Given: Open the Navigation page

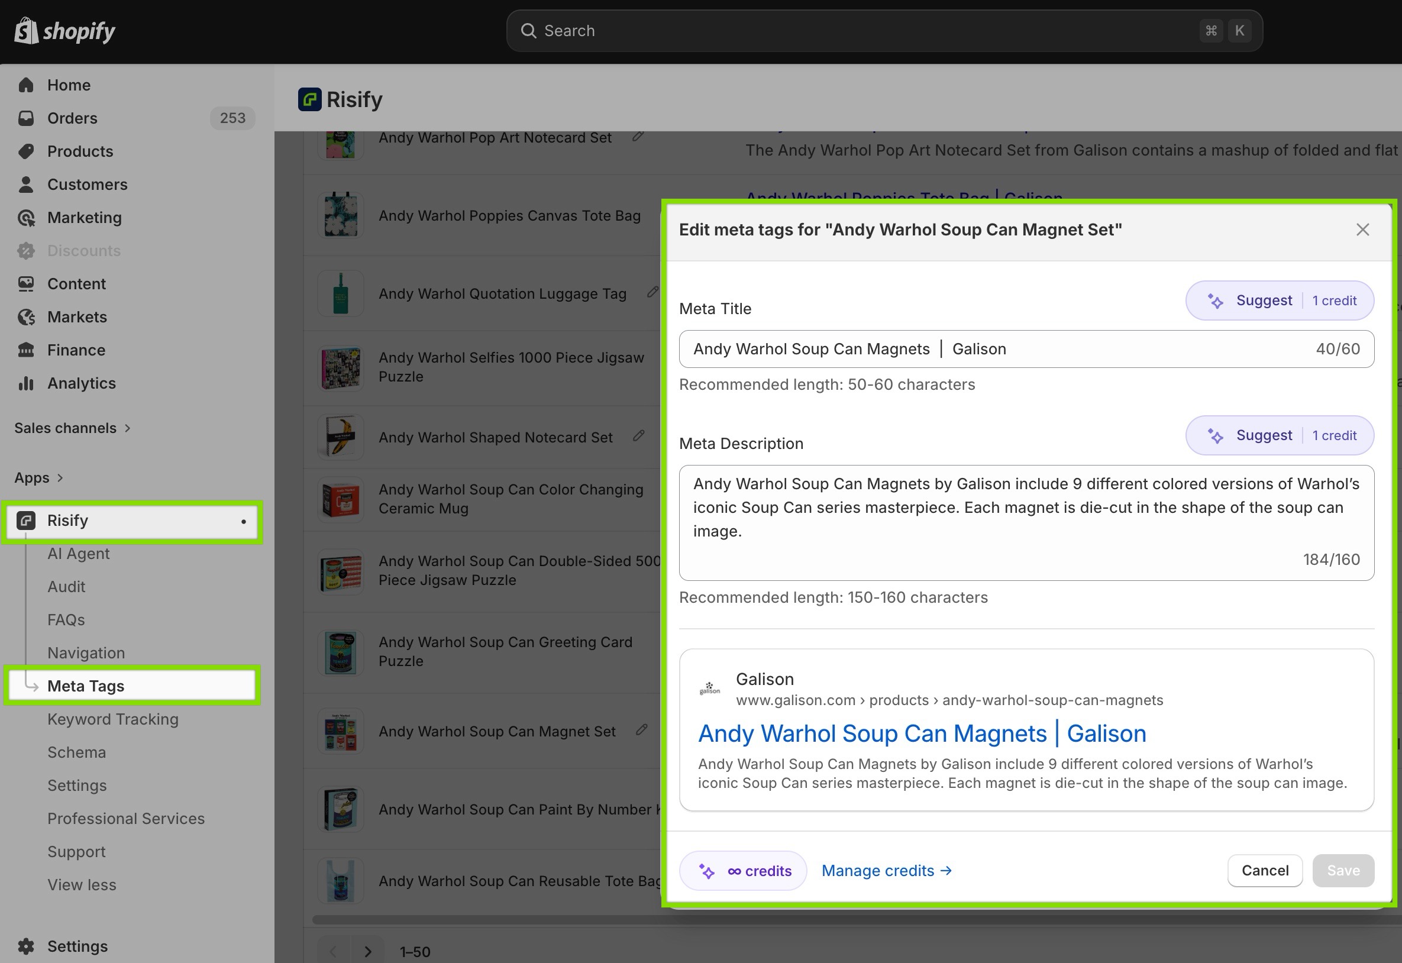Looking at the screenshot, I should click(x=86, y=654).
